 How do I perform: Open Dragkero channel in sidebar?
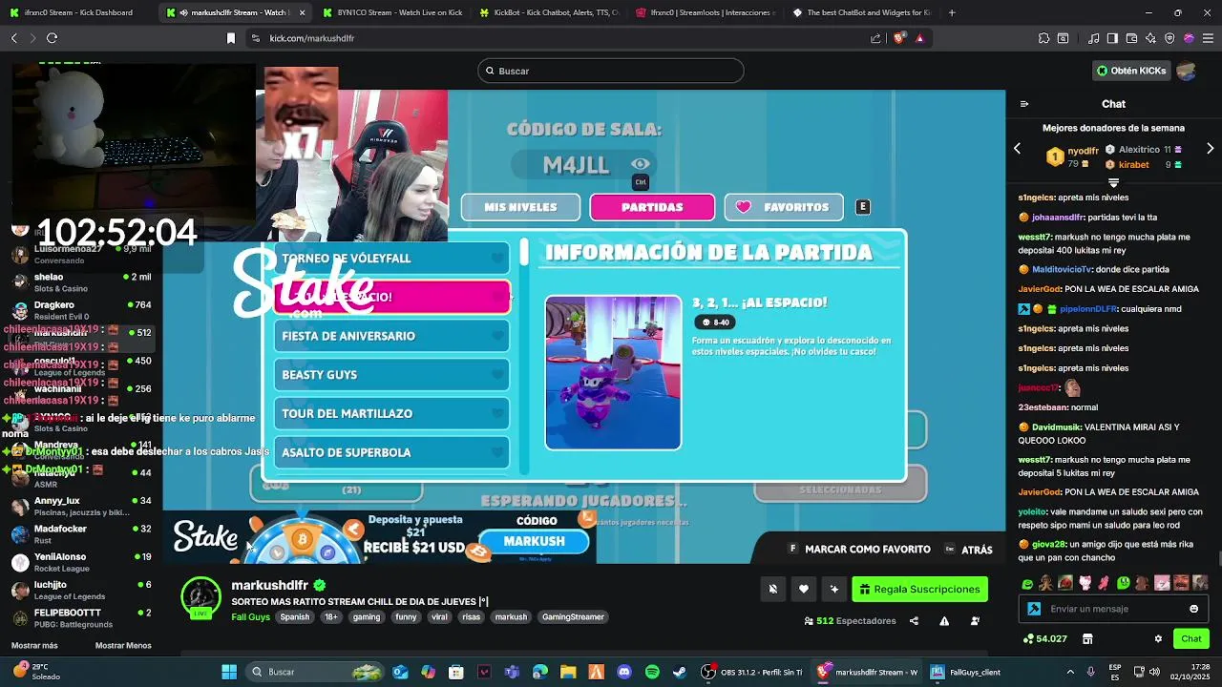click(81, 310)
